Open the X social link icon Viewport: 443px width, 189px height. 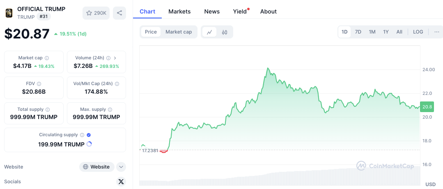click(x=121, y=182)
